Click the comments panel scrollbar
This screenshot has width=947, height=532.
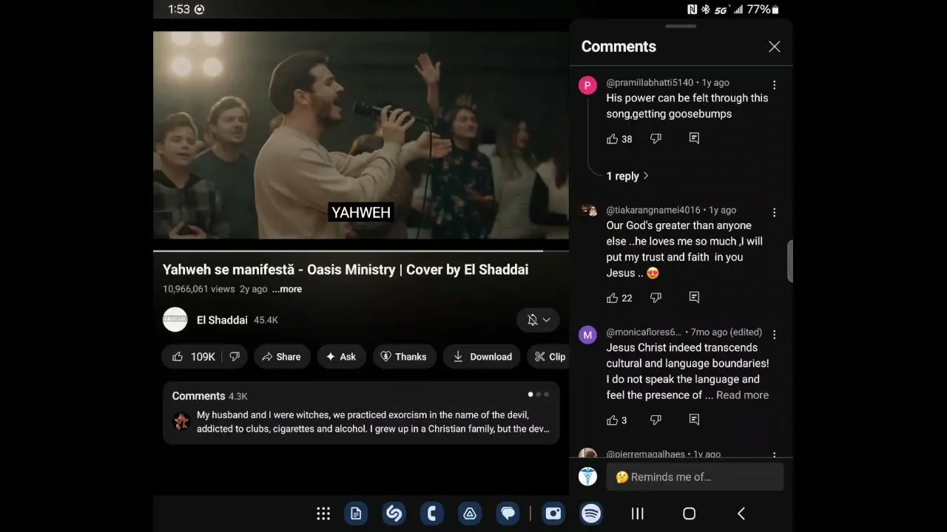(790, 261)
